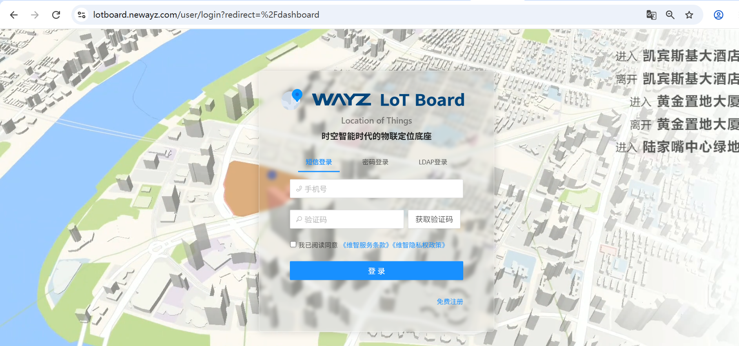Check the 我已阅读同意 agreement checkbox
The width and height of the screenshot is (739, 346).
(293, 244)
